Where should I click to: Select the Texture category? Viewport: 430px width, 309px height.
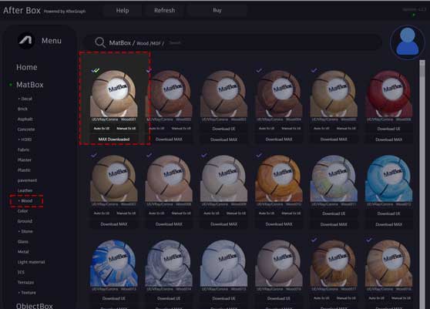click(29, 293)
